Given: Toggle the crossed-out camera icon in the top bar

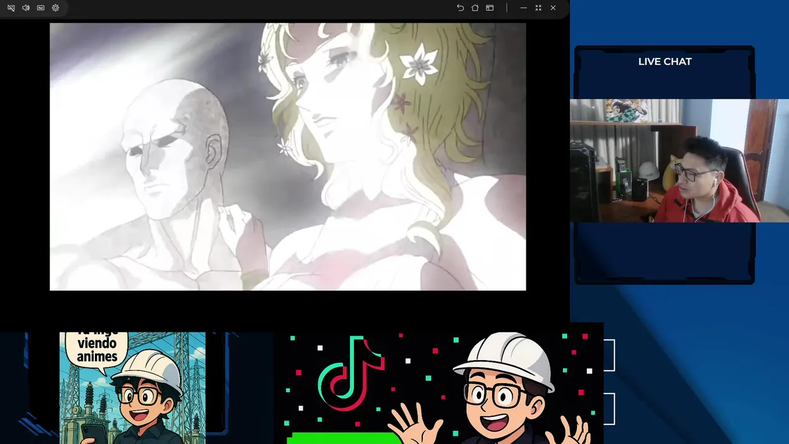Looking at the screenshot, I should pos(11,8).
